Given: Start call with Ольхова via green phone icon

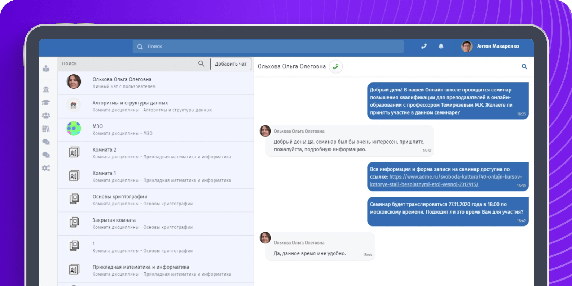Looking at the screenshot, I should pyautogui.click(x=336, y=67).
